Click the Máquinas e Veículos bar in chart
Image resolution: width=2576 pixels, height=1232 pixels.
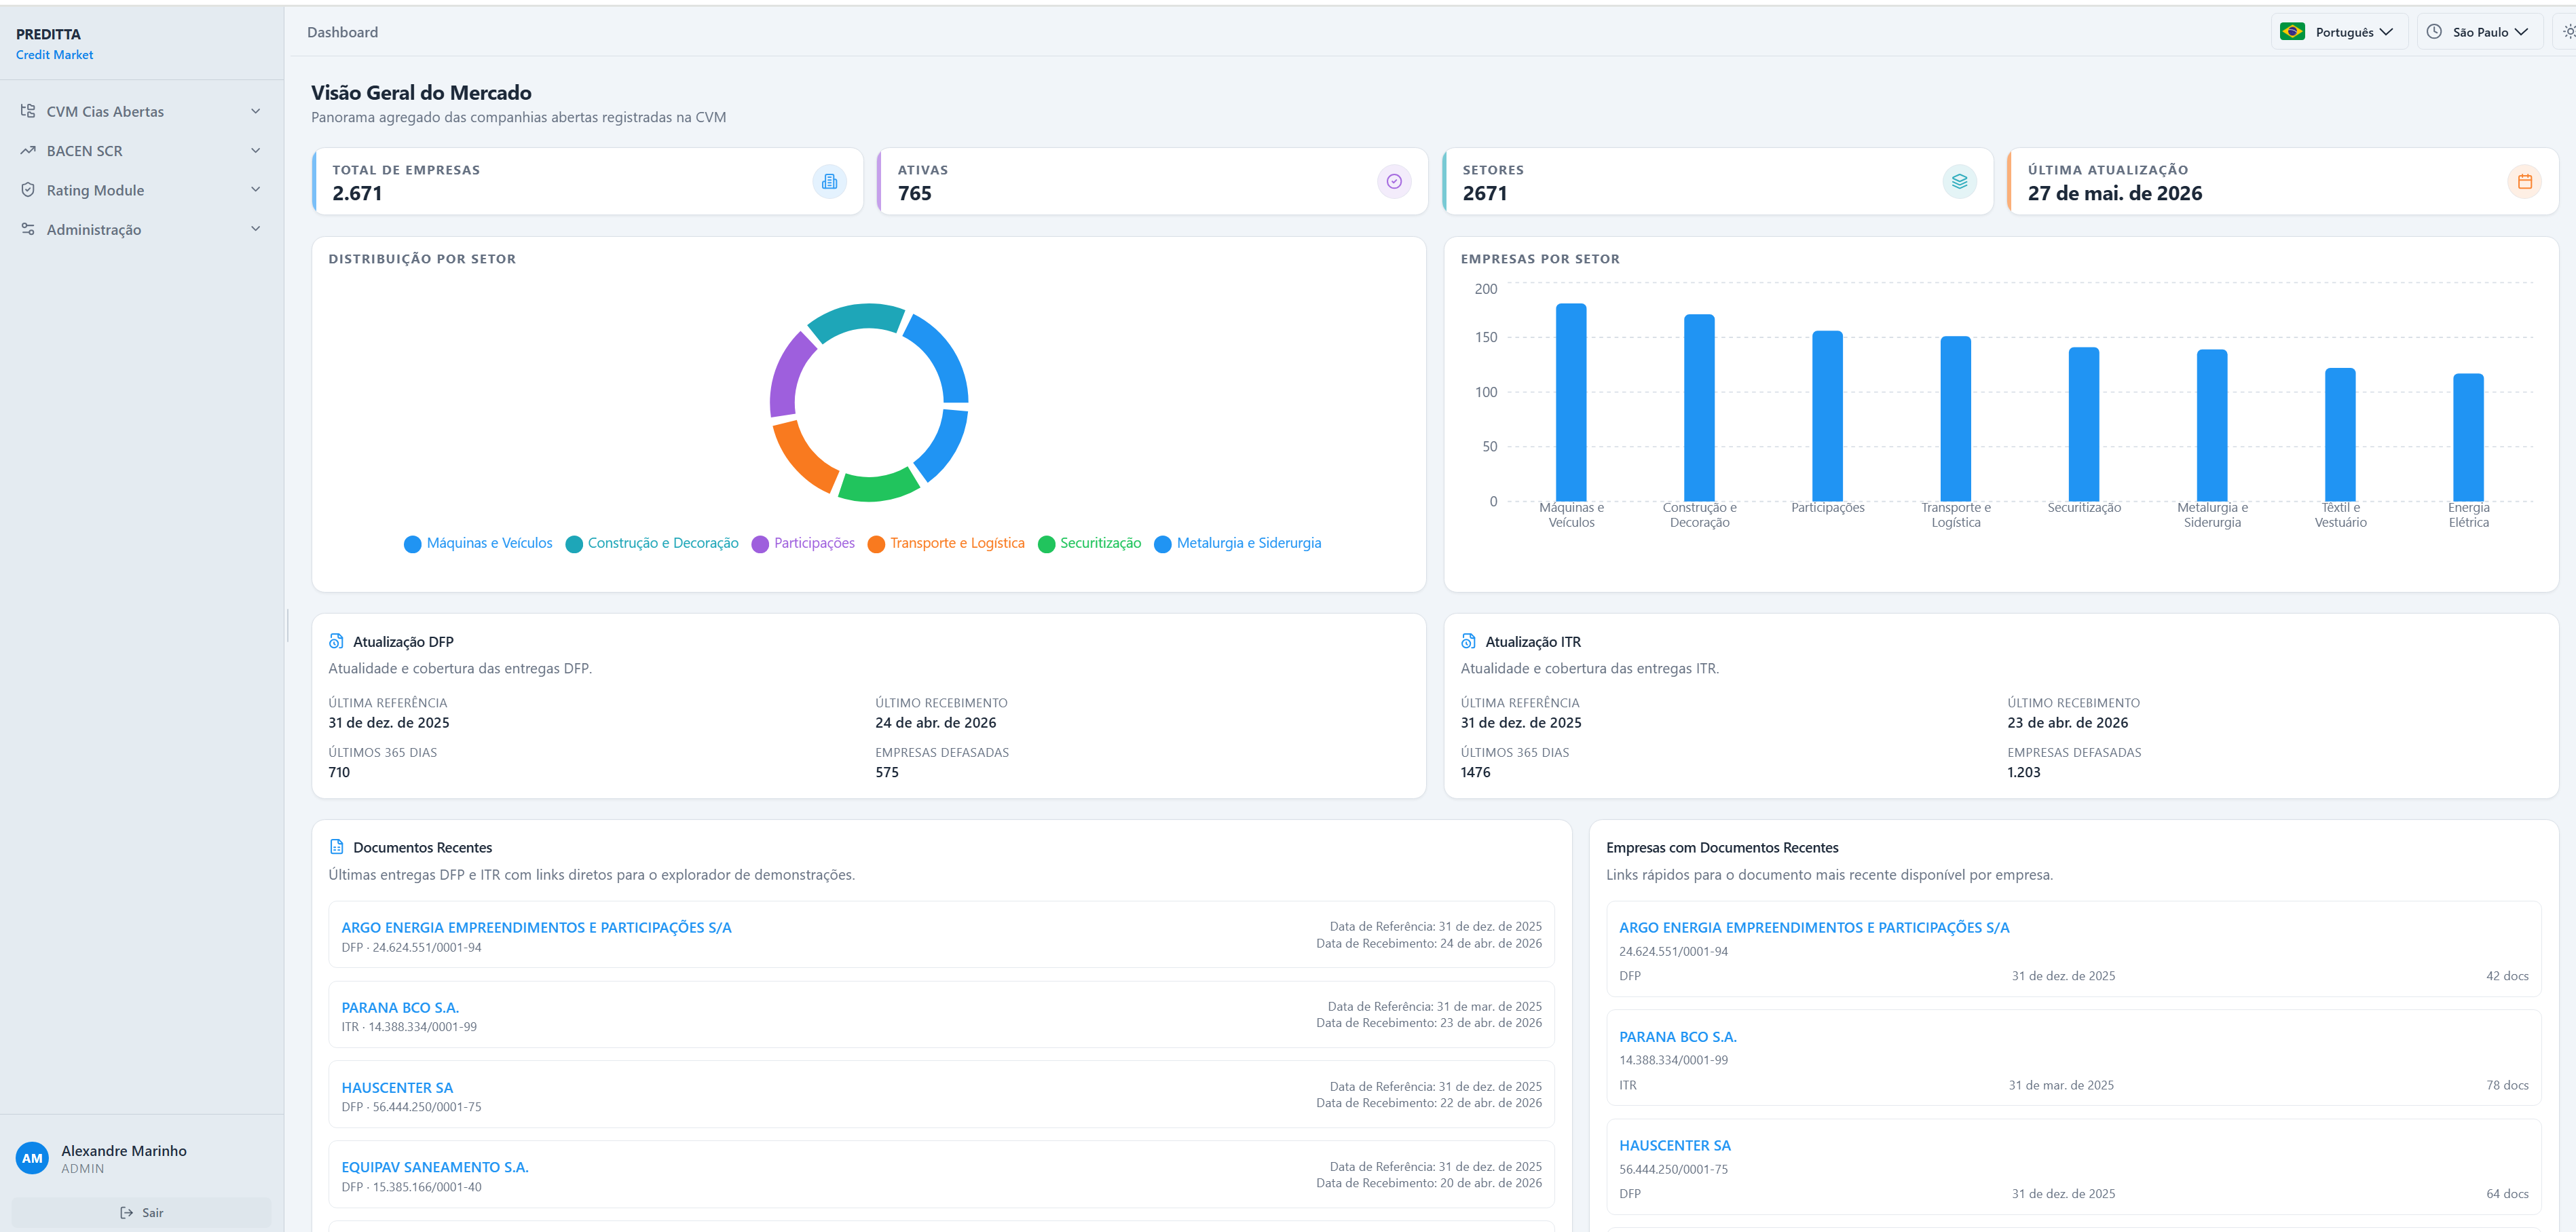(1571, 402)
